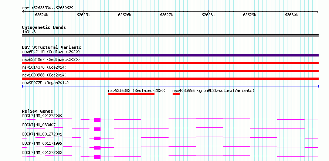Click the 62630k ruler tick label
Viewport: 329px width, 161px height.
click(x=292, y=15)
